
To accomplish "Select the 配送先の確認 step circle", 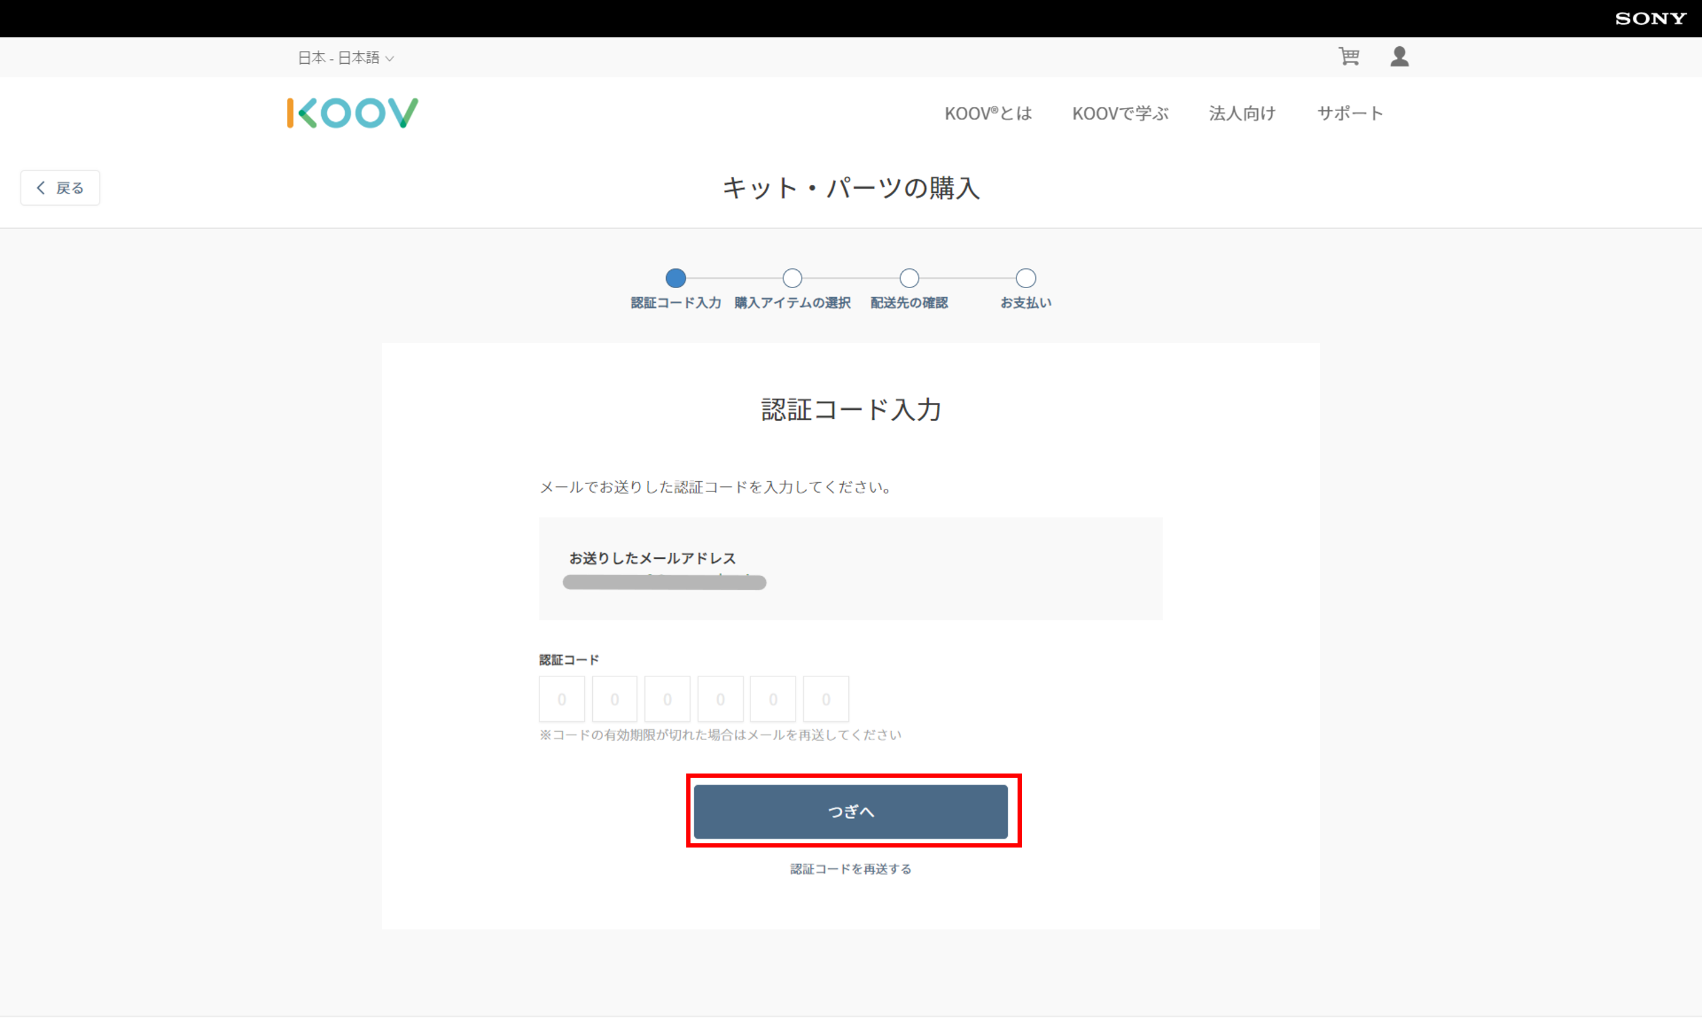I will [x=909, y=278].
